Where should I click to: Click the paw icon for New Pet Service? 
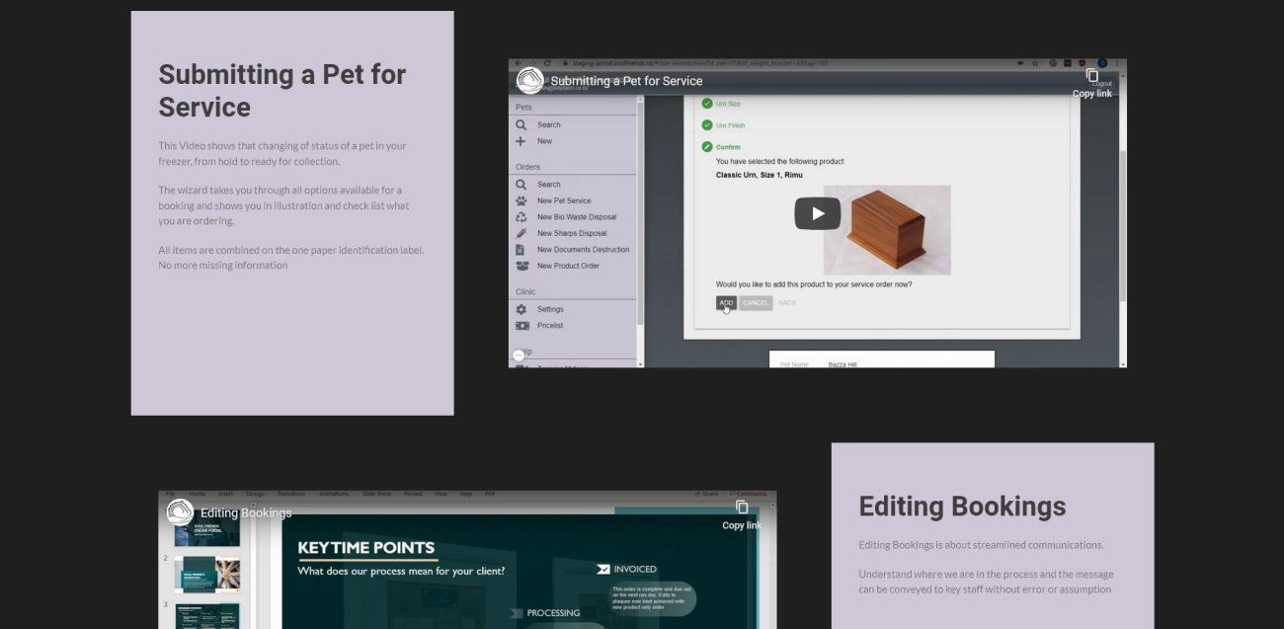(522, 200)
